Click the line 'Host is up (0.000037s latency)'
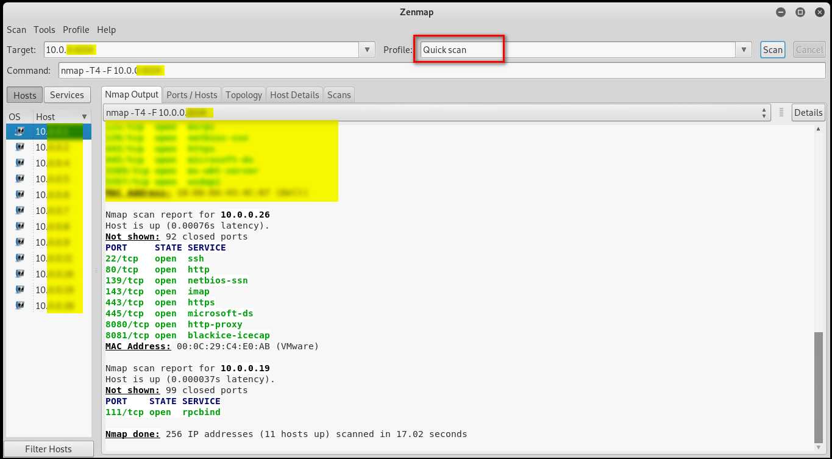The width and height of the screenshot is (832, 459). (190, 379)
